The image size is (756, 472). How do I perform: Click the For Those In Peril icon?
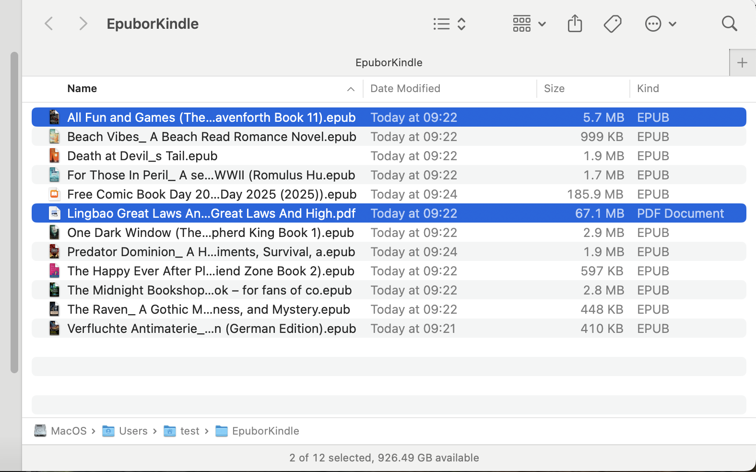pos(55,175)
